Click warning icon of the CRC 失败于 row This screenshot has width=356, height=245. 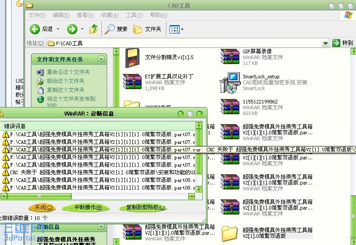click(5, 172)
